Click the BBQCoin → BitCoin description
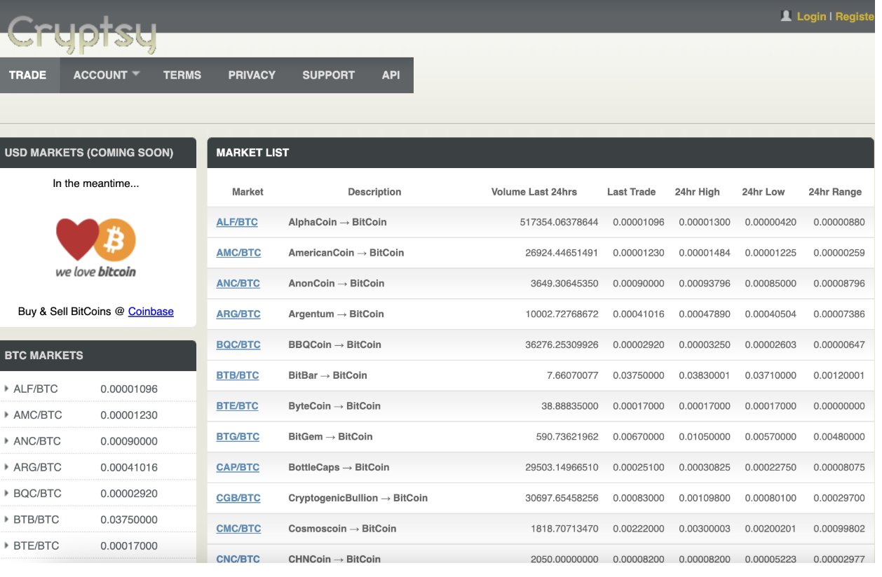 tap(335, 345)
